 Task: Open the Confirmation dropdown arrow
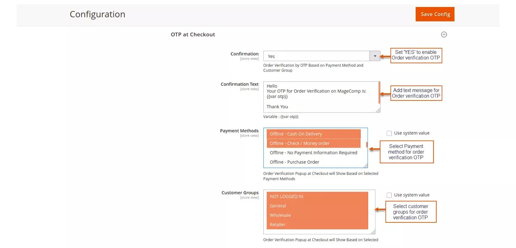[x=375, y=56]
